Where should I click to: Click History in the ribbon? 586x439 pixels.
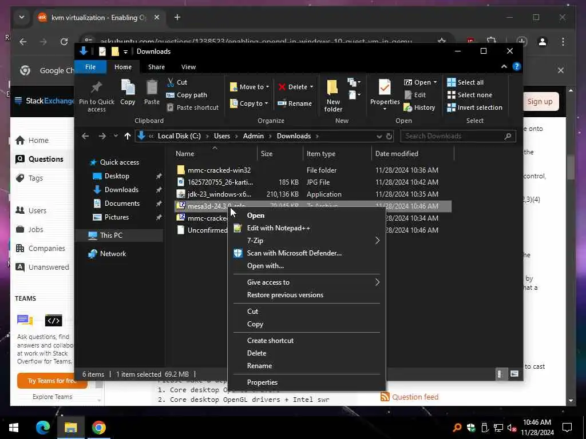pos(419,107)
